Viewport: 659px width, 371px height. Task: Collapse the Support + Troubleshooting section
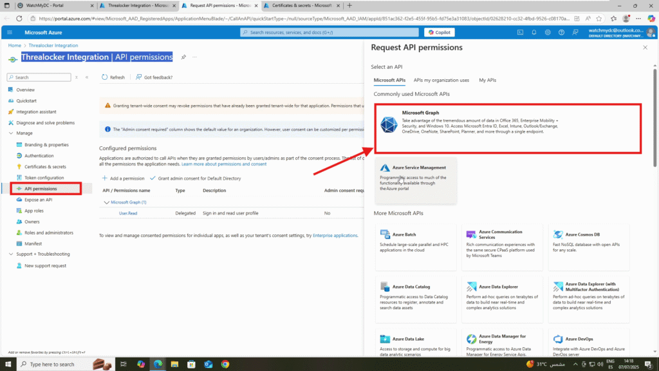(x=11, y=254)
